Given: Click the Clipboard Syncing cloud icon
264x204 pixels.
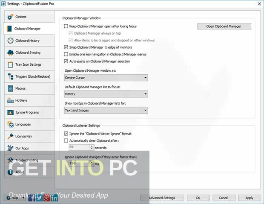Looking at the screenshot, I should coord(10,52).
